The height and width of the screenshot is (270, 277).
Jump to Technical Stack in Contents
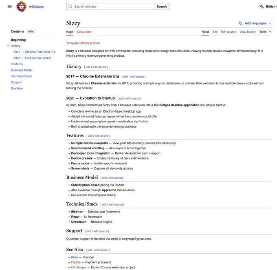pos(21,76)
